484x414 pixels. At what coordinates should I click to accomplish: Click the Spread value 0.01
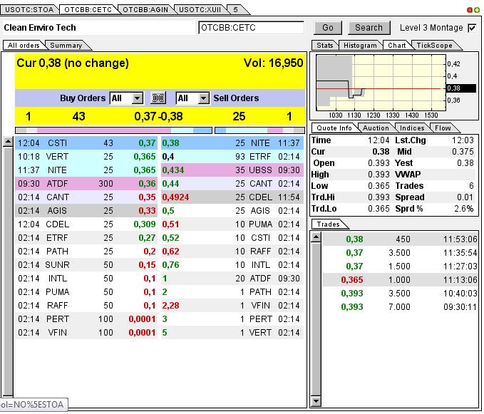(x=465, y=197)
